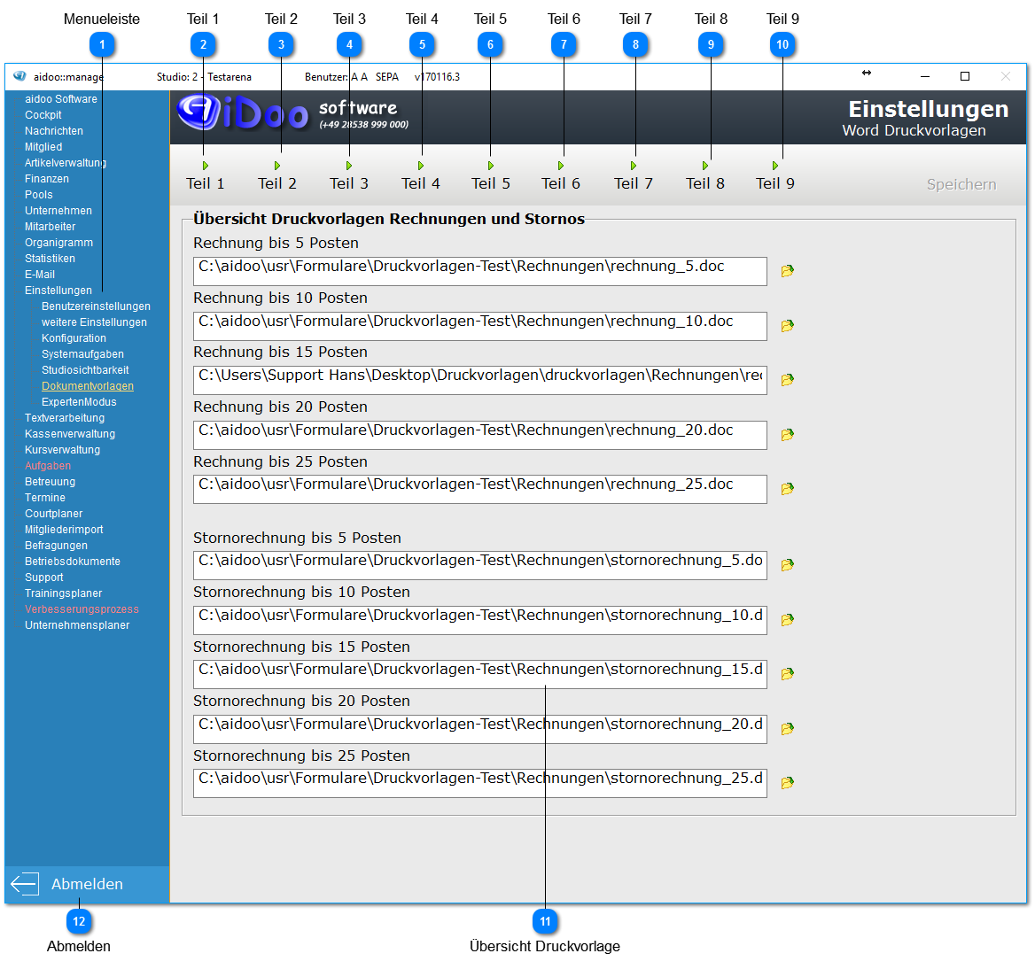Open Nachrichten menu entry
The height and width of the screenshot is (969, 1035).
(53, 130)
